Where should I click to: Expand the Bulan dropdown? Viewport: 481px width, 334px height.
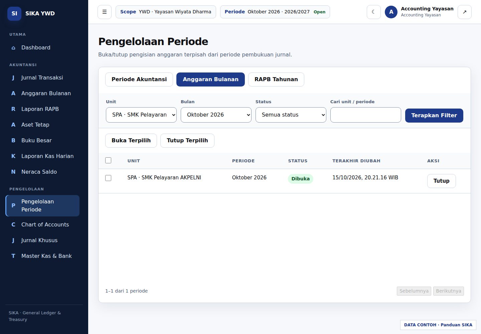pyautogui.click(x=216, y=115)
